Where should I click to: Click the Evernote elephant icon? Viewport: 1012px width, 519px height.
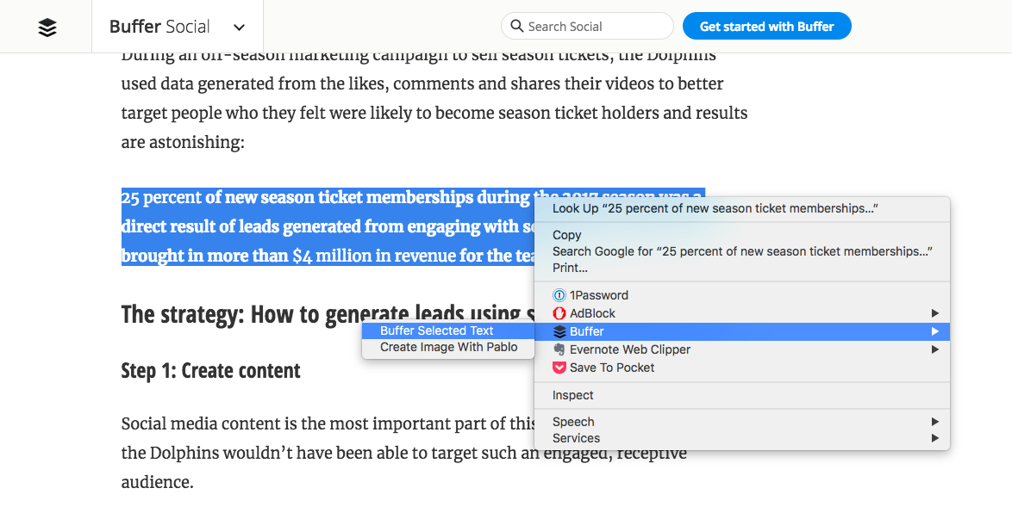[x=559, y=349]
